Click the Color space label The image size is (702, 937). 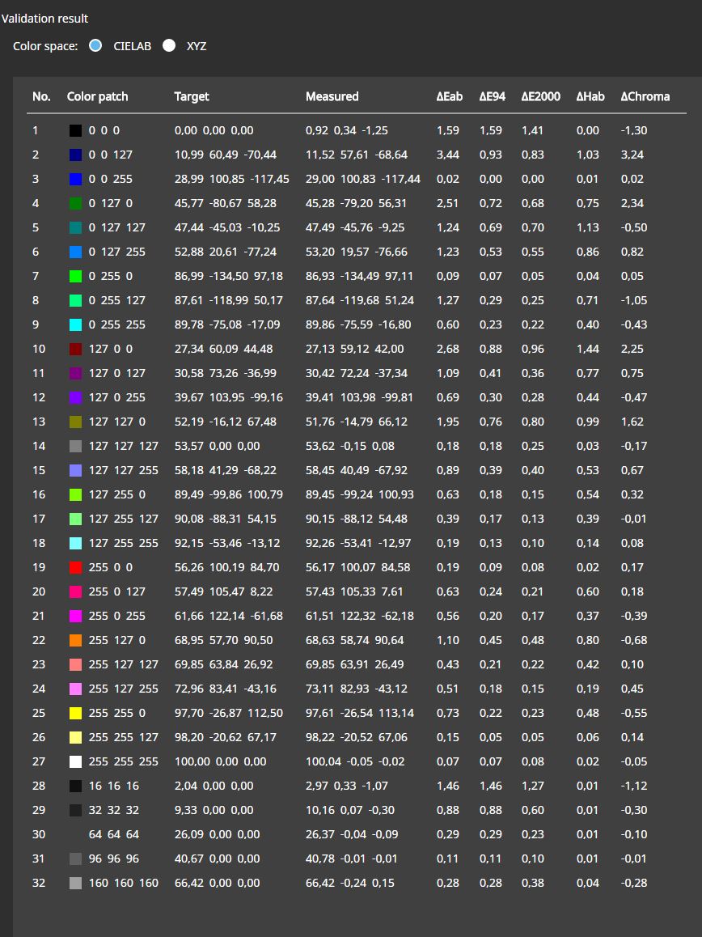pyautogui.click(x=45, y=46)
